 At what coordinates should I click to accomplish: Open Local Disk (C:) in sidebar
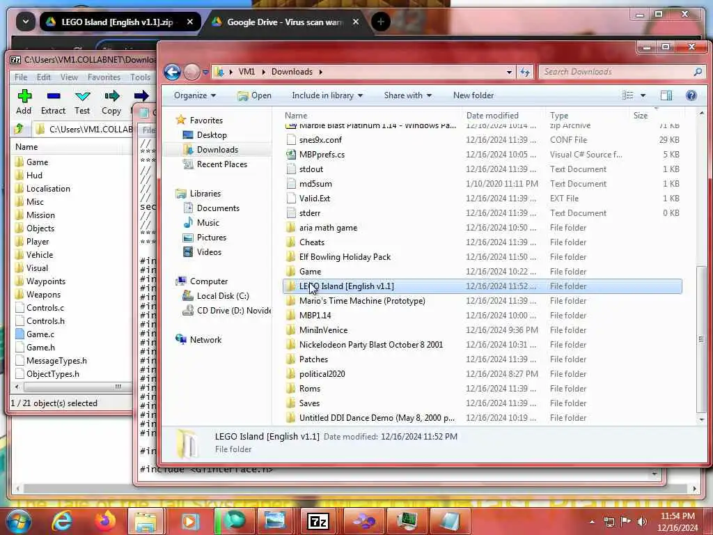(x=223, y=295)
